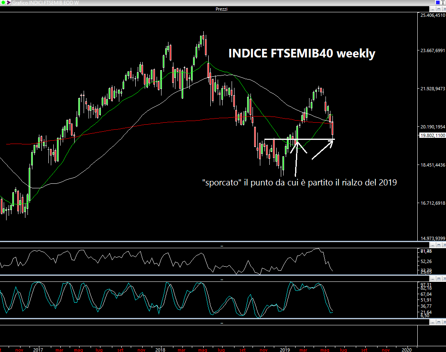Click the Grafico INDICI.FTSEMIB EOD W window title
446x352 pixels.
pyautogui.click(x=46, y=2)
